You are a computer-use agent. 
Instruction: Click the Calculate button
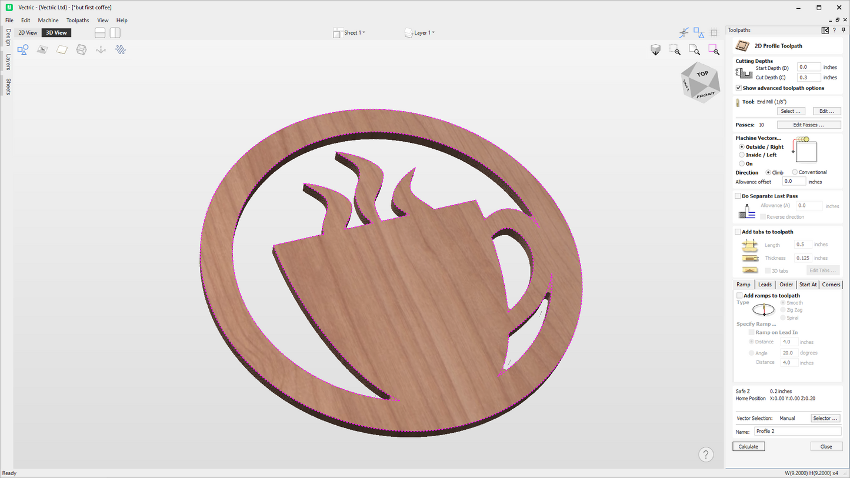(748, 446)
